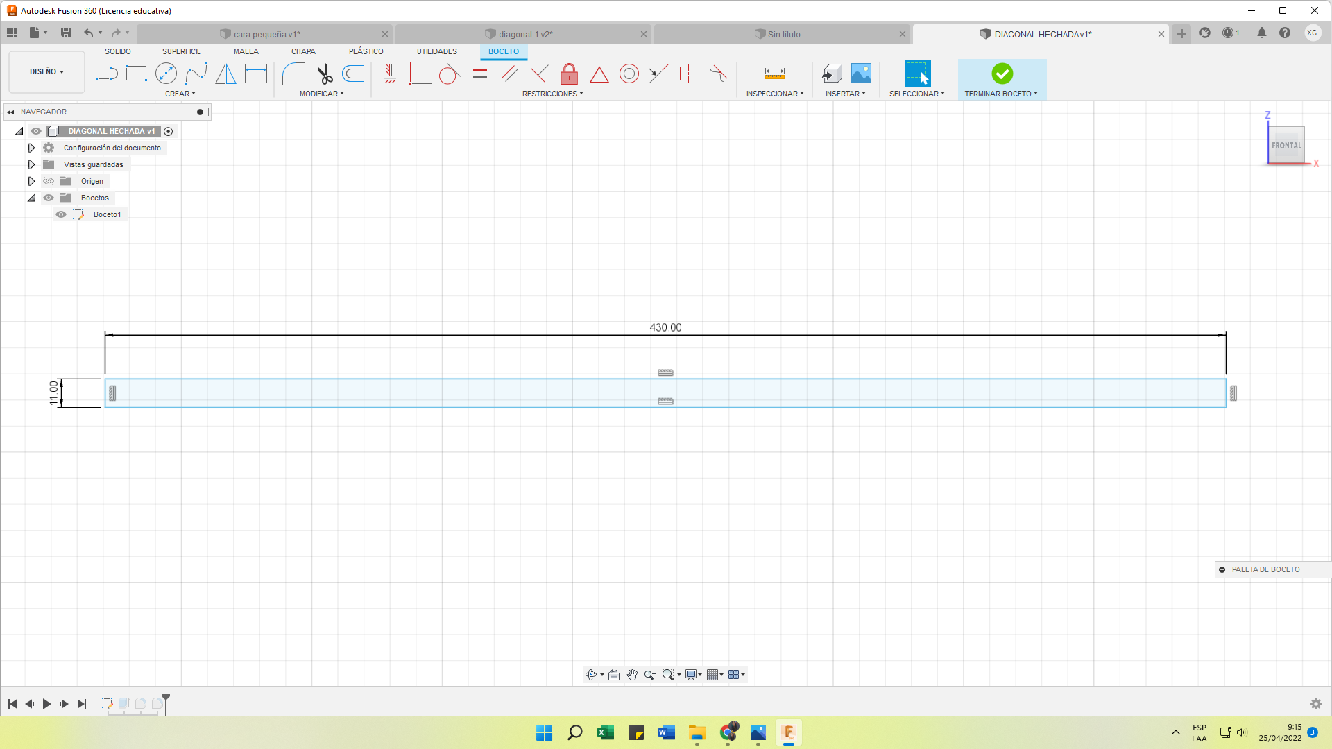
Task: Switch to the SUPERFICIE ribbon tab
Action: pos(181,51)
